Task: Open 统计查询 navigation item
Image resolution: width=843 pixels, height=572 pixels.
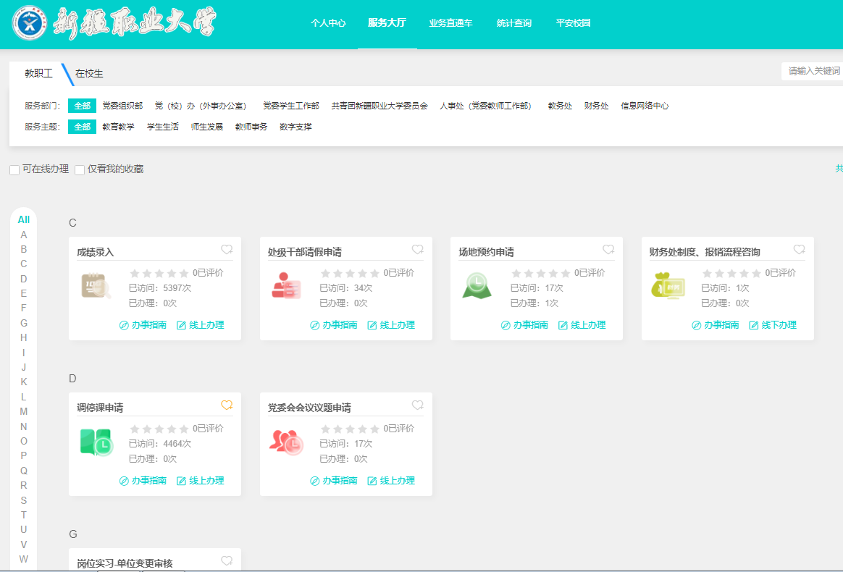Action: tap(514, 23)
